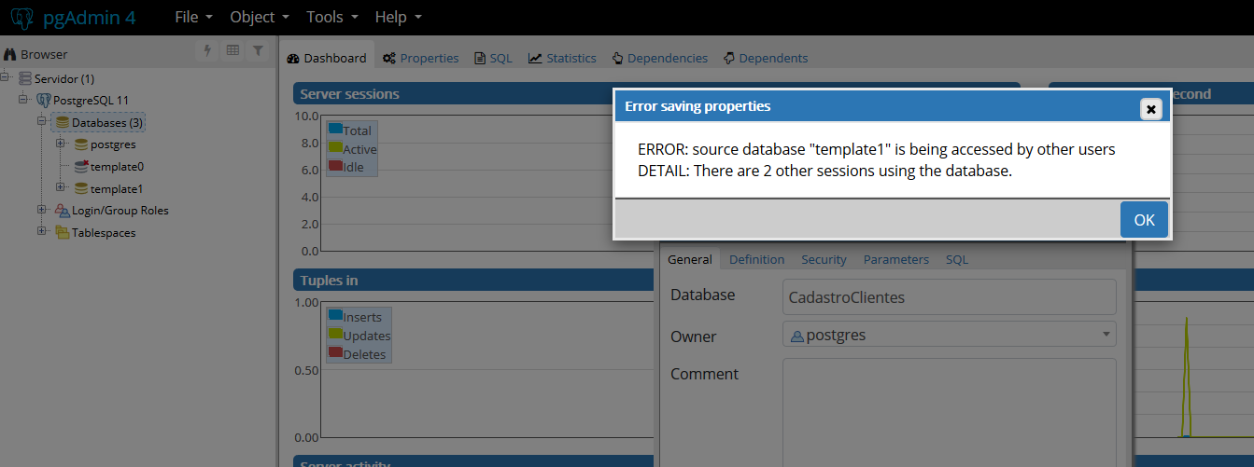Close the Error saving properties dialog

click(x=1151, y=109)
